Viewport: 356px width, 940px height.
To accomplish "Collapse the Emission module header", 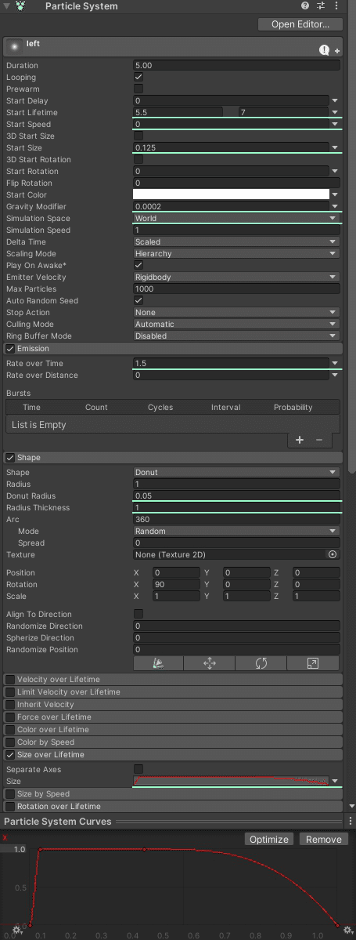I will click(173, 348).
